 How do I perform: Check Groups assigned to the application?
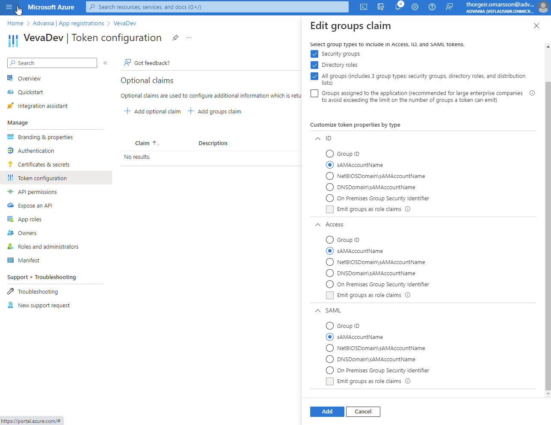(314, 93)
